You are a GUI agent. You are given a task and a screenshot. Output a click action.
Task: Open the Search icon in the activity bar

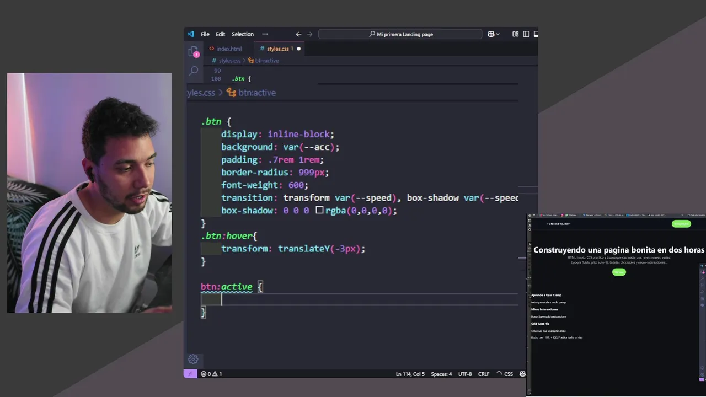click(x=193, y=71)
